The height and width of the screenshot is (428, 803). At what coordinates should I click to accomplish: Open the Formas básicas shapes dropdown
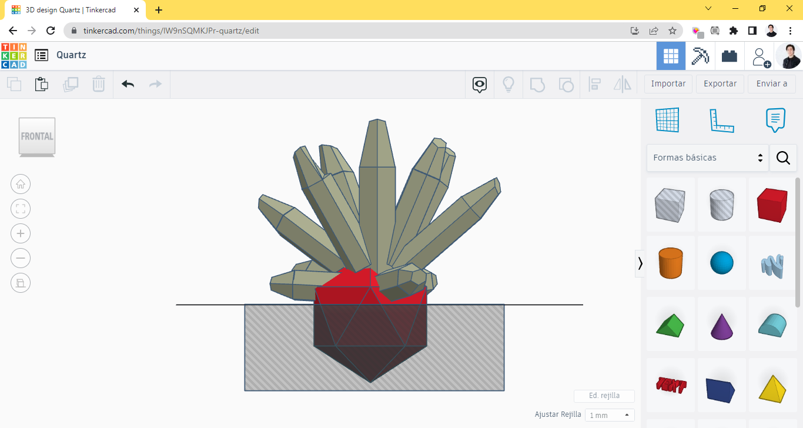pos(707,158)
